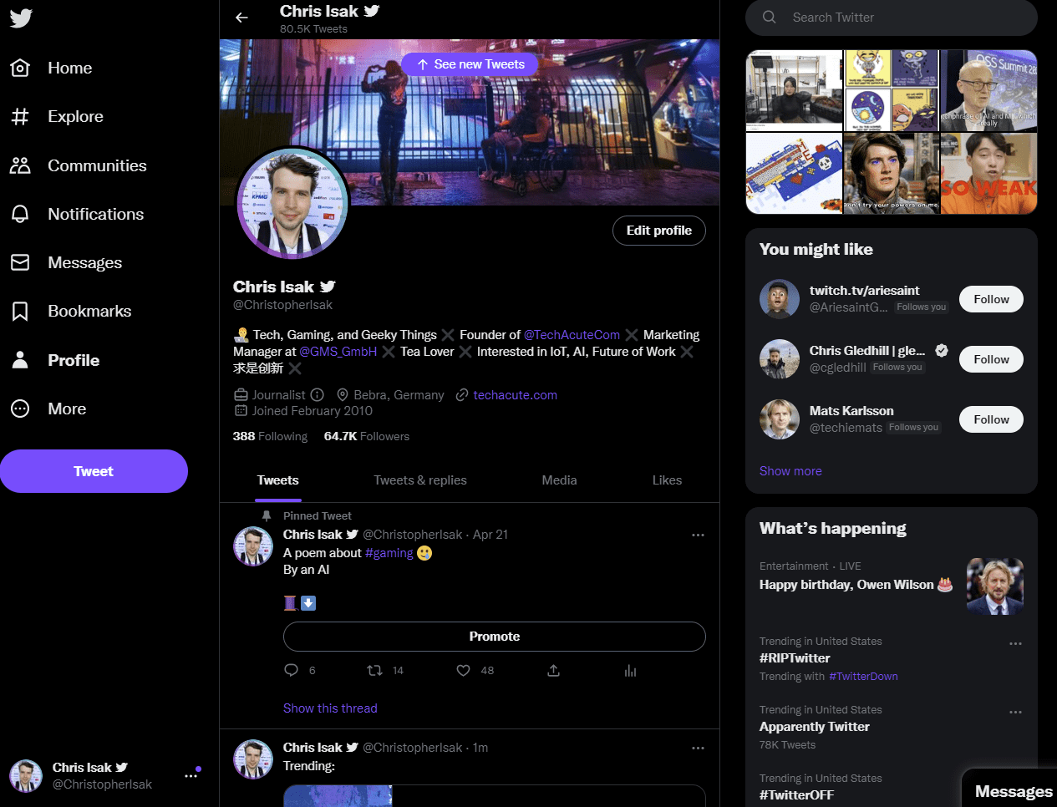Screen dimensions: 1057x807
Task: Open the #RIPTwitter trend
Action: point(795,658)
